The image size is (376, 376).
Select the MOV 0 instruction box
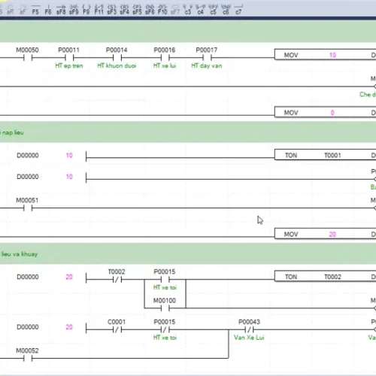point(326,113)
